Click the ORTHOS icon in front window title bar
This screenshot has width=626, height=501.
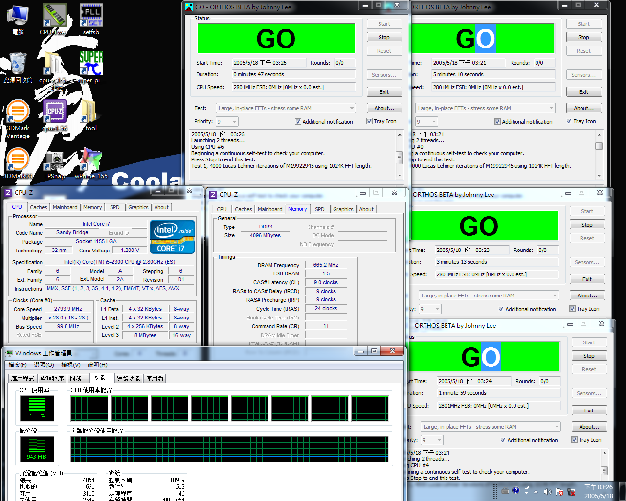pyautogui.click(x=189, y=7)
